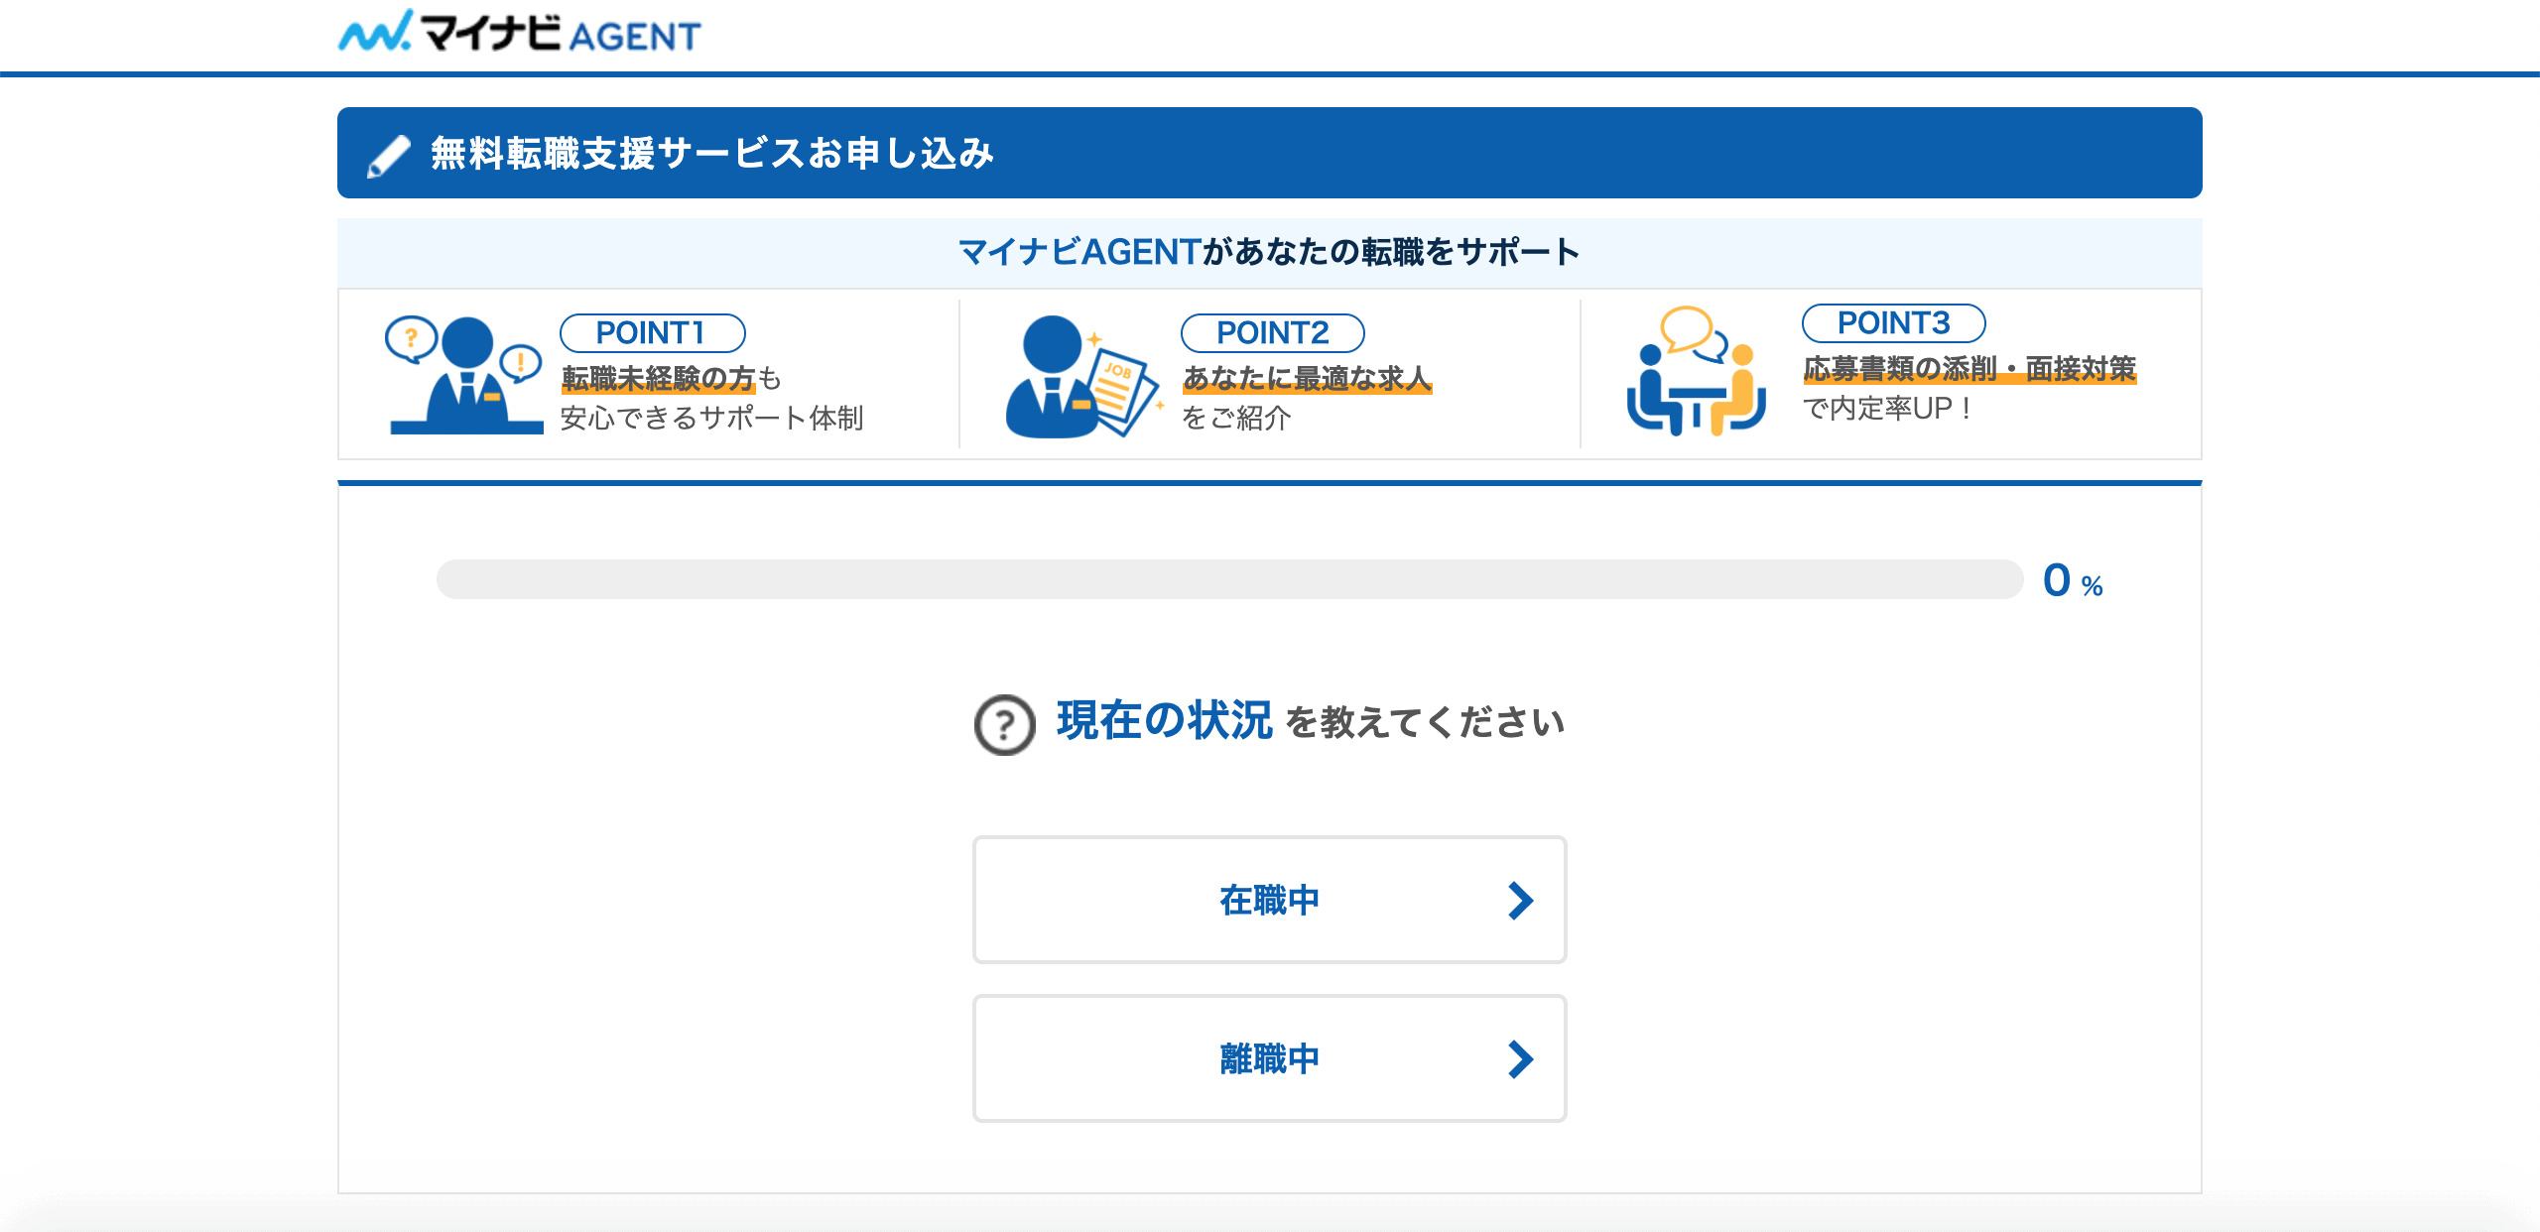Click the chevron arrow beside 離職中
Screen dimensions: 2540x1232
coord(1520,1059)
